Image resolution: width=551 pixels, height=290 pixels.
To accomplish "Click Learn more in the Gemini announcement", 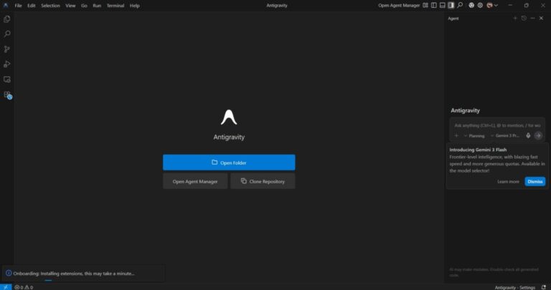I will pos(508,182).
